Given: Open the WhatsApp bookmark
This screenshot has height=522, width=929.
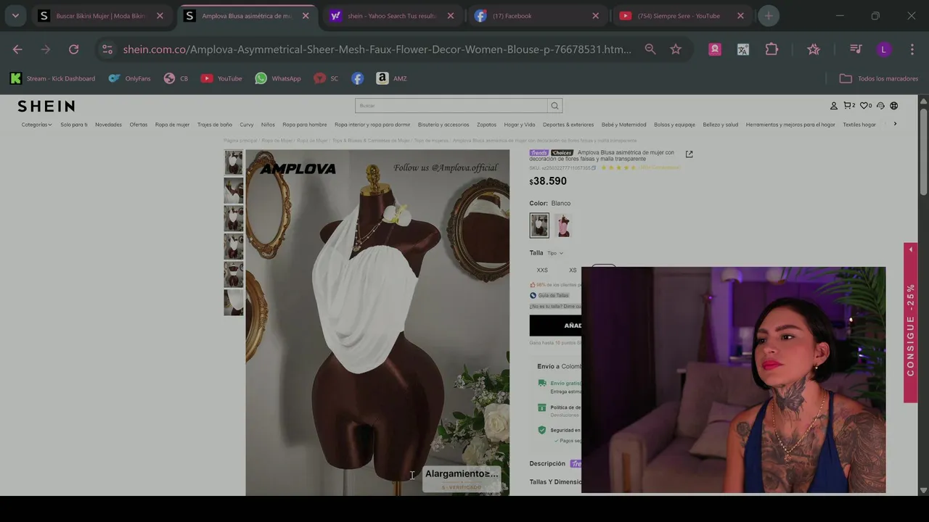Looking at the screenshot, I should point(278,78).
